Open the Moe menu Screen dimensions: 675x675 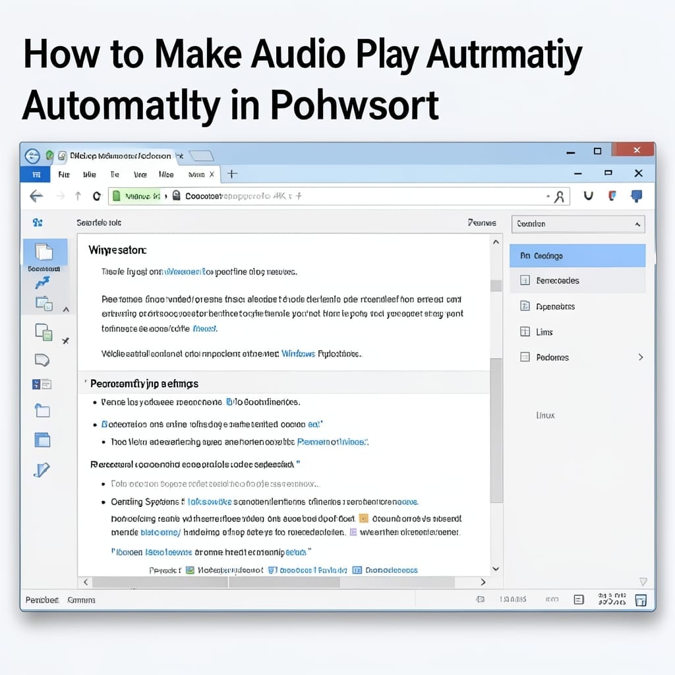click(166, 174)
